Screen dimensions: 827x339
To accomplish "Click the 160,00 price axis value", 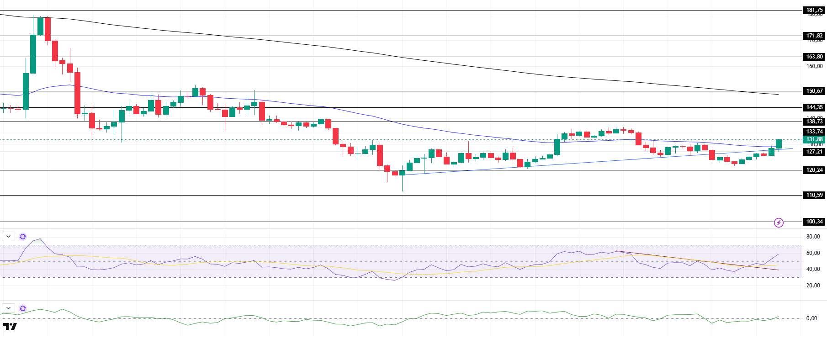I will coord(814,66).
